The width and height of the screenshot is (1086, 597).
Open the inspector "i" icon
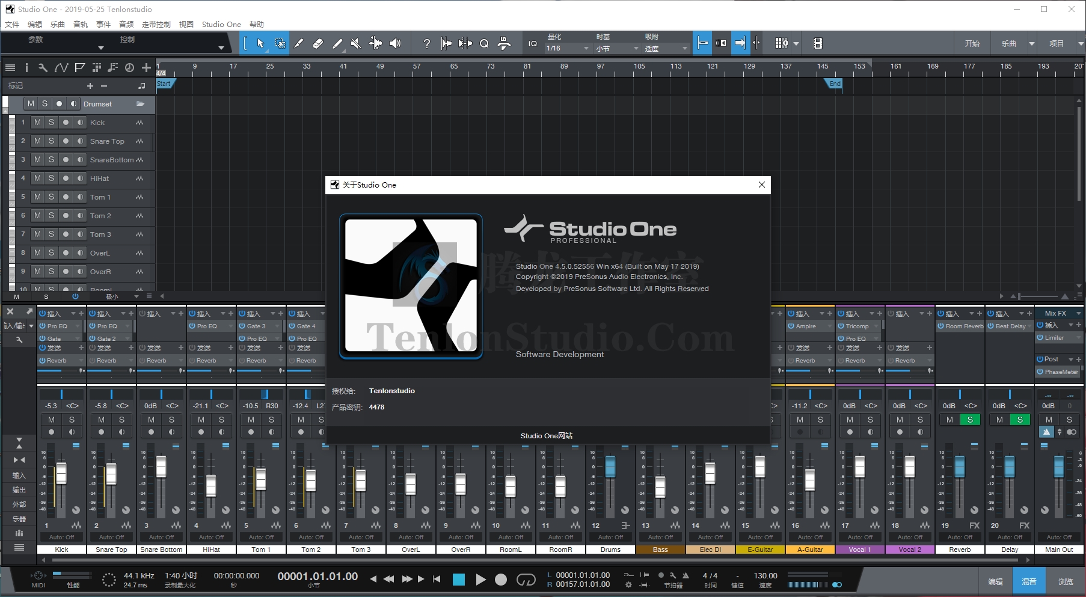point(26,68)
